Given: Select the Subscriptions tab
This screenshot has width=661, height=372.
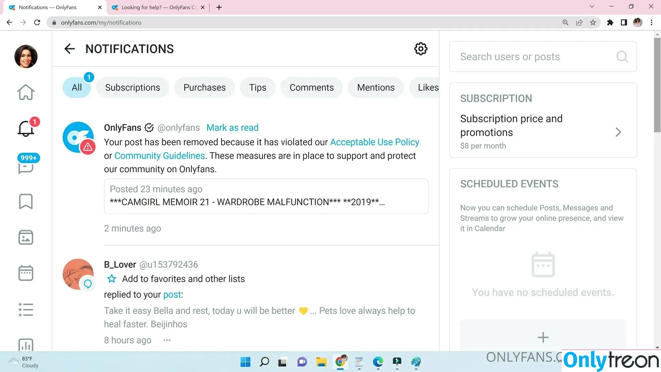Looking at the screenshot, I should pyautogui.click(x=133, y=87).
